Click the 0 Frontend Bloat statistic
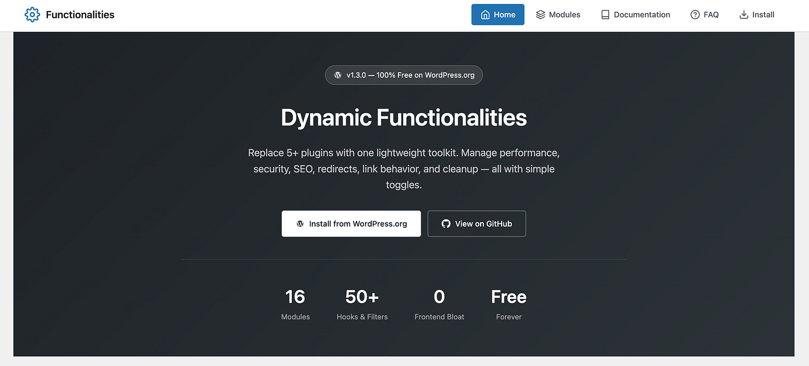Screen dimensions: 809x366 [440, 304]
